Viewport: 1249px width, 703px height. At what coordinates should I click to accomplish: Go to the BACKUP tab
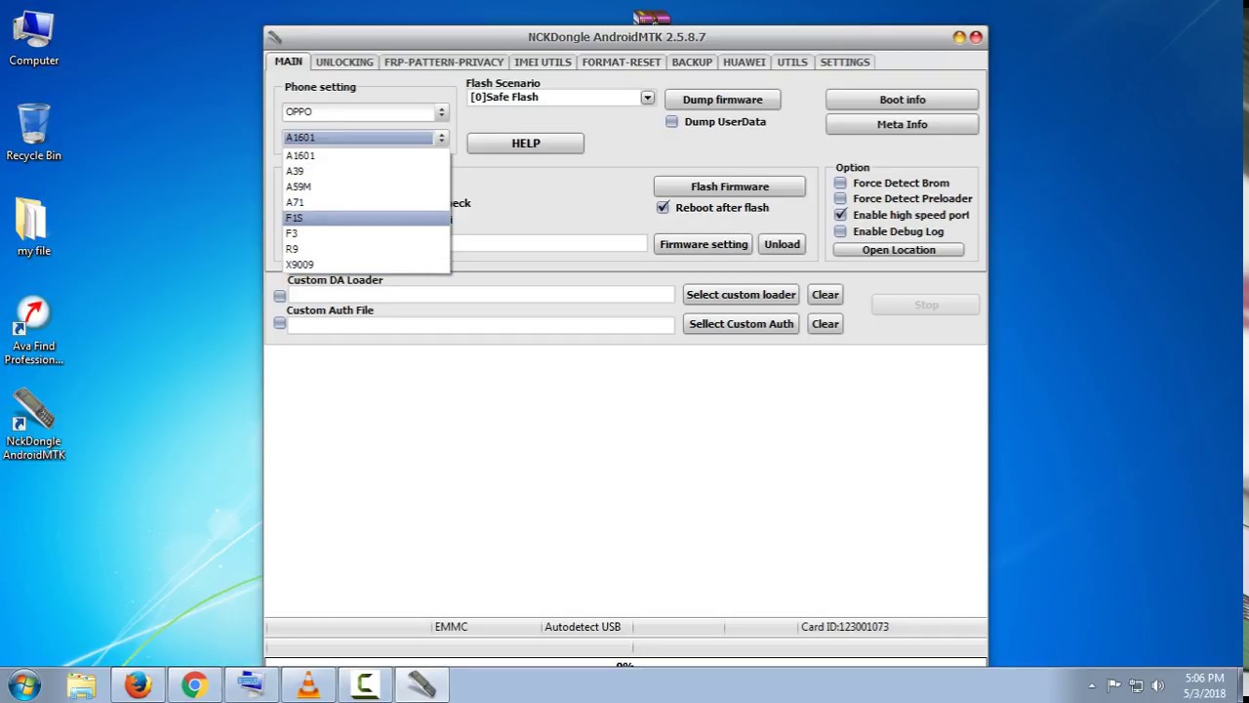(692, 62)
